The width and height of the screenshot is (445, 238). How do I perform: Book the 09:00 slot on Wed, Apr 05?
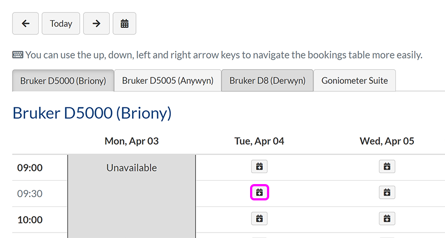pyautogui.click(x=387, y=166)
